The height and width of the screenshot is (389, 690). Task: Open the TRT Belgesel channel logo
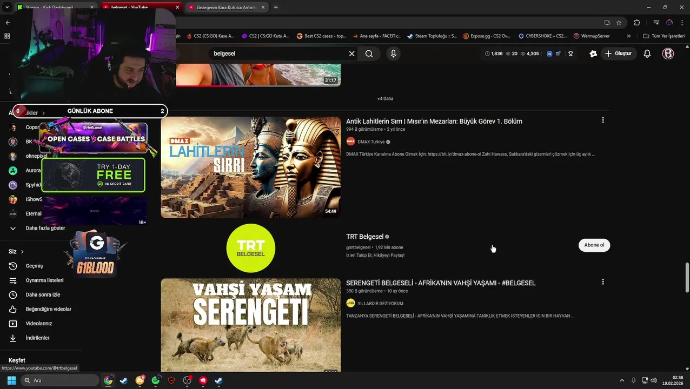pos(250,248)
